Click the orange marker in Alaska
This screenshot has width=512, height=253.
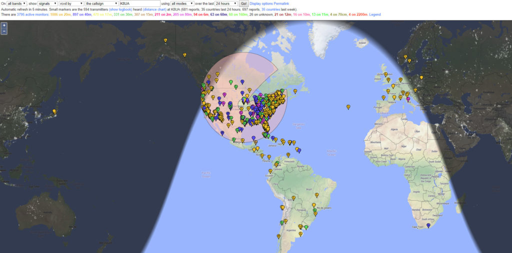click(165, 40)
